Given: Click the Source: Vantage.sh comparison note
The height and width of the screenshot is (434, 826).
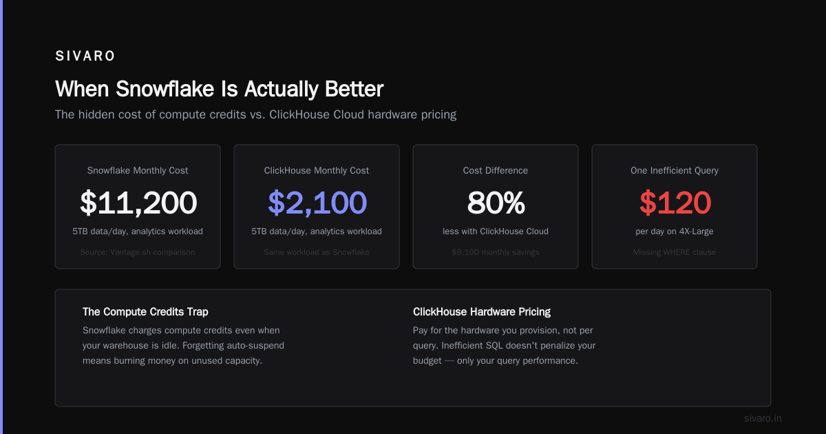Looking at the screenshot, I should pyautogui.click(x=138, y=252).
